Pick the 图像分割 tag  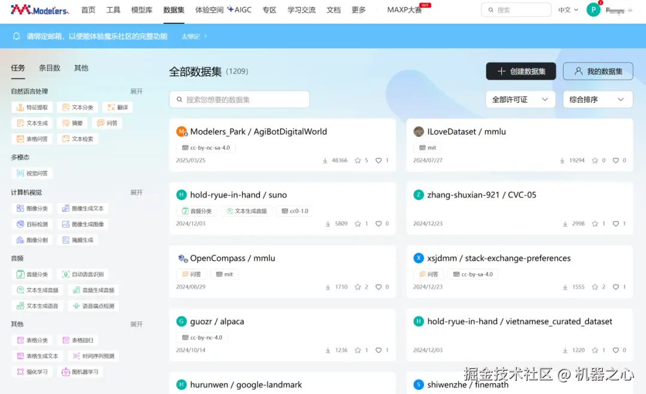pyautogui.click(x=32, y=240)
